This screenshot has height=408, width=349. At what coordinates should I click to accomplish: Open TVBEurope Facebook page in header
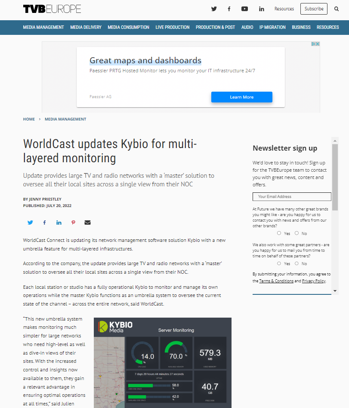229,9
